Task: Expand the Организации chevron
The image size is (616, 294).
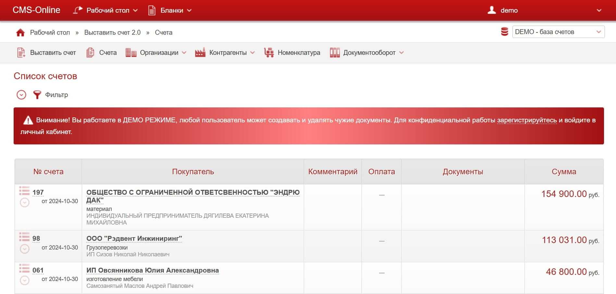Action: tap(184, 53)
